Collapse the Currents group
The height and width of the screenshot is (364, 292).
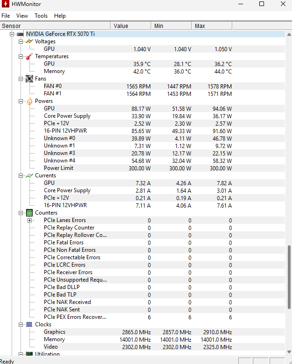coord(21,176)
